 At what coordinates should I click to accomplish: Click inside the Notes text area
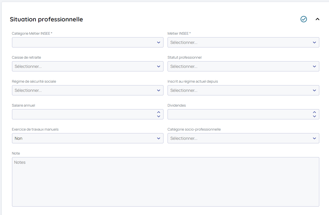tap(165, 182)
